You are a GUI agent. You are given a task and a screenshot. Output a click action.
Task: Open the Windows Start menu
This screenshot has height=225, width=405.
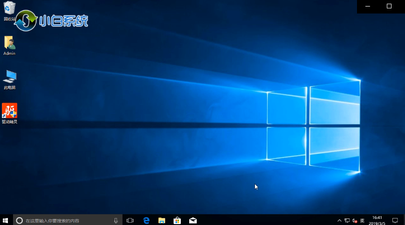[x=6, y=220]
